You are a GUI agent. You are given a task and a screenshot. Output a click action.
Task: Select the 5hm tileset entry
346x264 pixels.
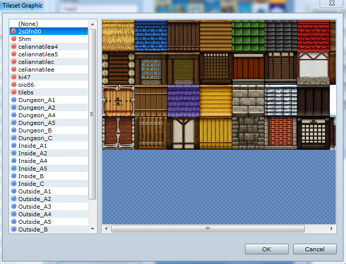[49, 39]
